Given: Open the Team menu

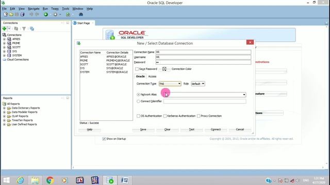Looking at the screenshot, I should click(55, 9).
